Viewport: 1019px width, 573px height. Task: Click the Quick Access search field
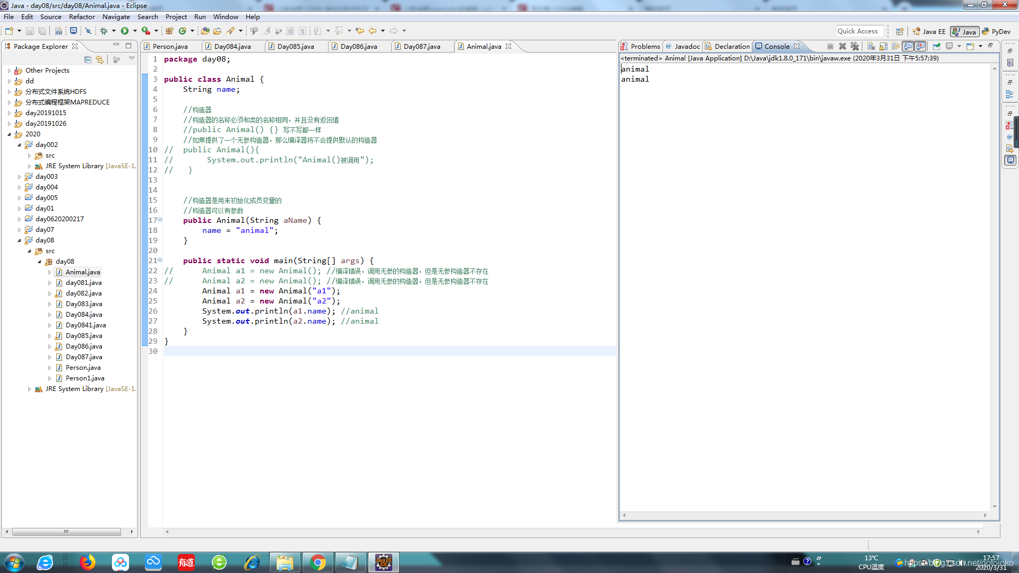859,31
